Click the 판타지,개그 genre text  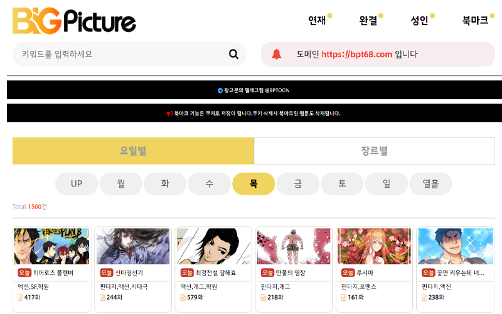[x=275, y=287]
